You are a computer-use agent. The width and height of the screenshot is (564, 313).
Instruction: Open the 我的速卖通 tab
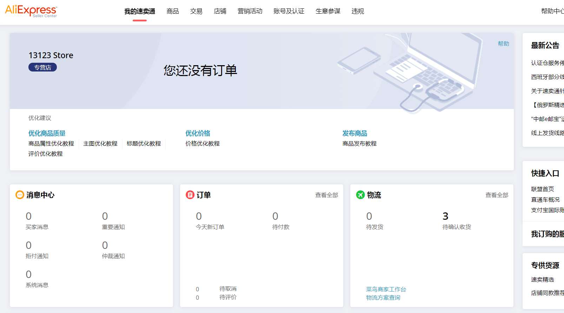pos(140,11)
